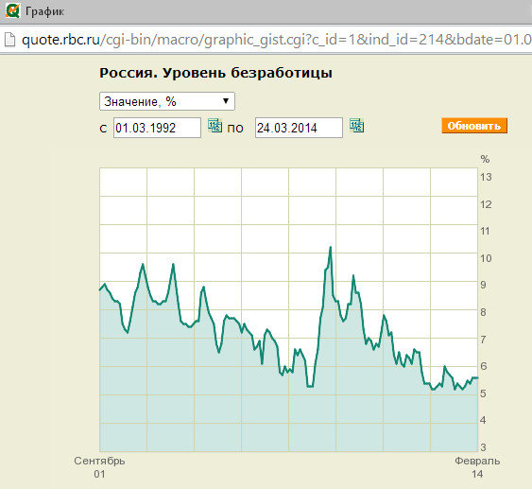Click the y-axis value 3
This screenshot has height=489, width=532.
(483, 447)
